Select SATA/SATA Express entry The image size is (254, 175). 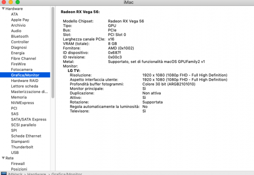click(x=29, y=119)
